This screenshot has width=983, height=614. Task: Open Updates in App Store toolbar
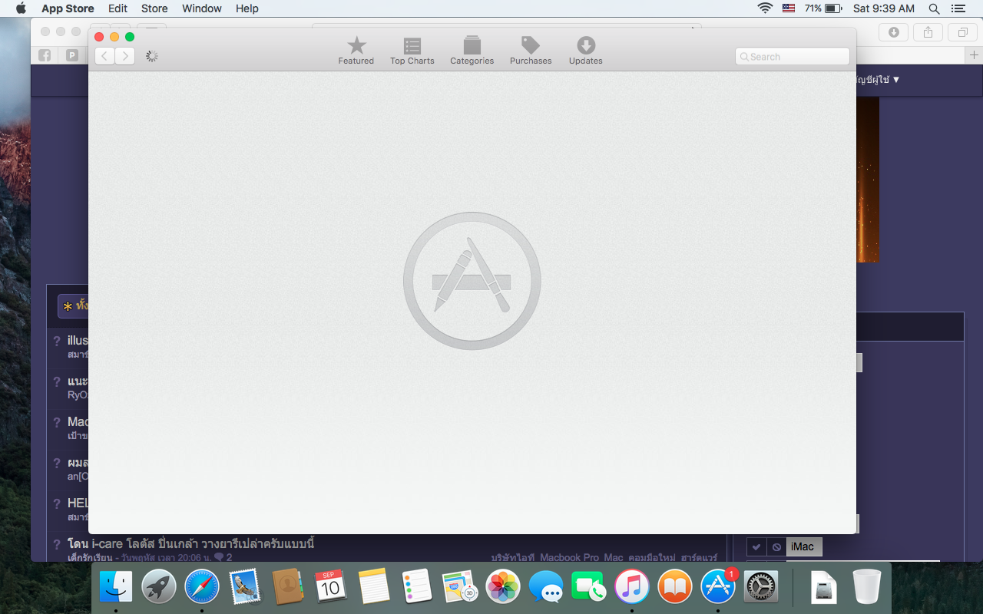pyautogui.click(x=585, y=51)
